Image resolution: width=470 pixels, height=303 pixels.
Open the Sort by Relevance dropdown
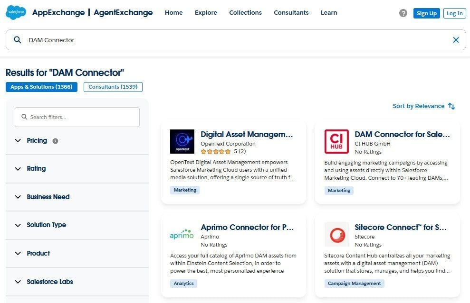[x=418, y=106]
